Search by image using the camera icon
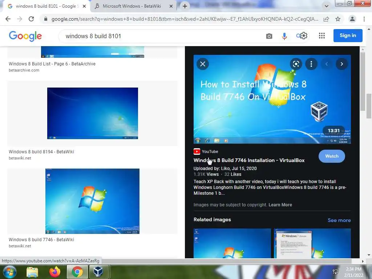Screen dimensions: 372x279 pyautogui.click(x=269, y=36)
